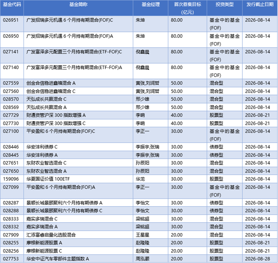Click deadline 2026-08-21 in row 027729

point(257,115)
